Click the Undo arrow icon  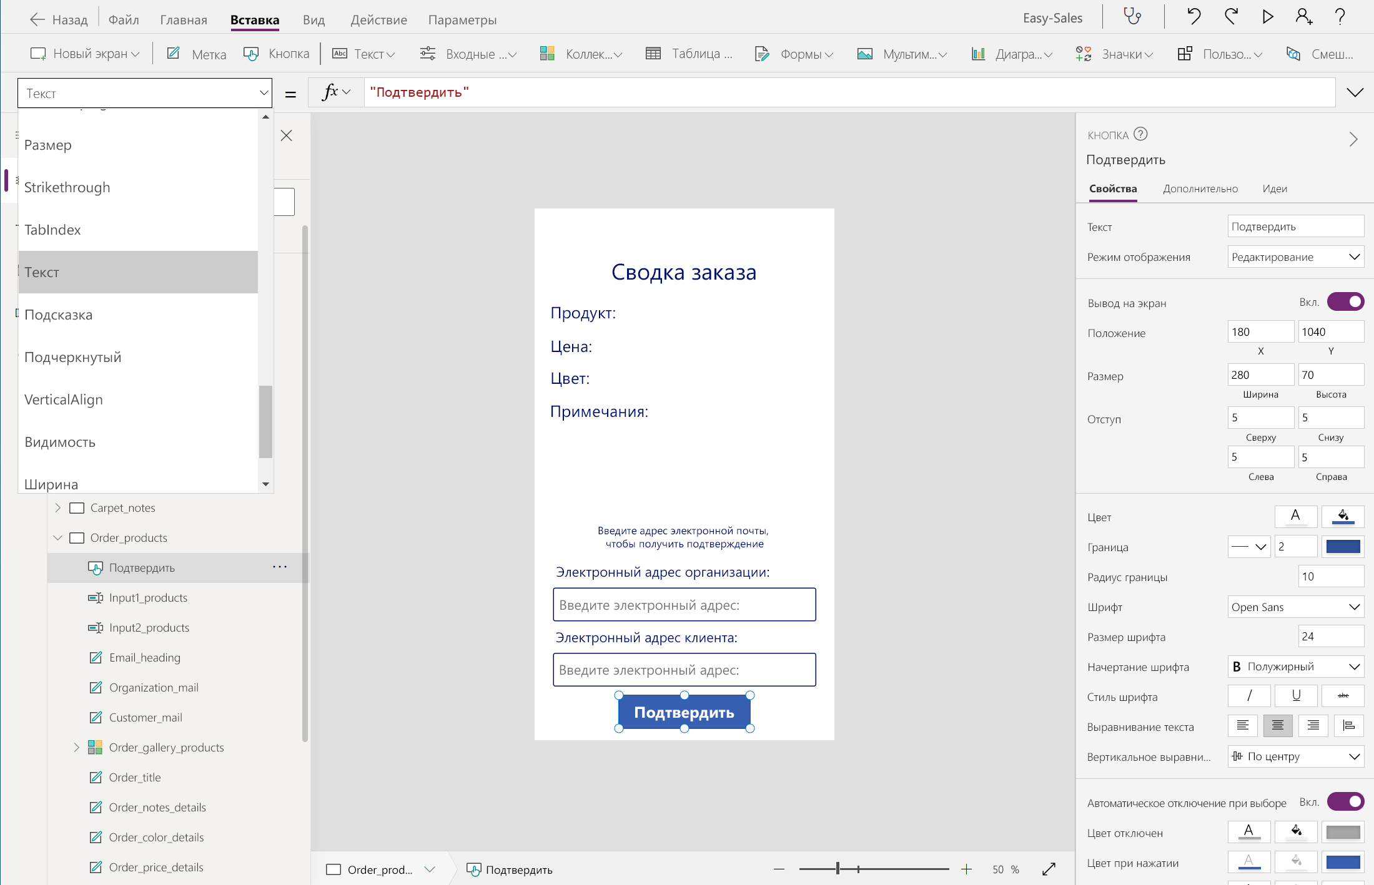(1194, 17)
